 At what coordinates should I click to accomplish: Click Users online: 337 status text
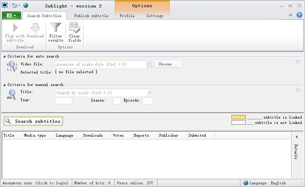pyautogui.click(x=135, y=183)
